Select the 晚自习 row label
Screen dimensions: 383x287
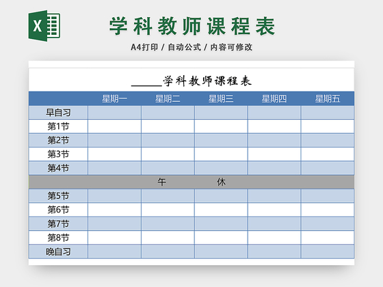[x=58, y=251]
